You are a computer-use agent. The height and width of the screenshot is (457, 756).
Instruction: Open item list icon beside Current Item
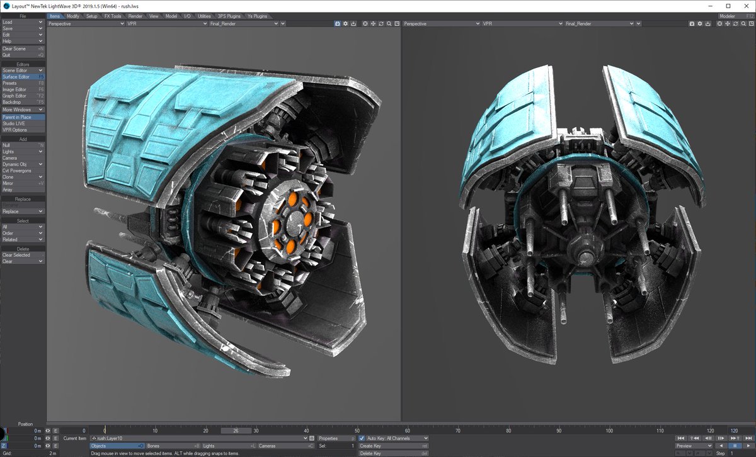point(313,438)
